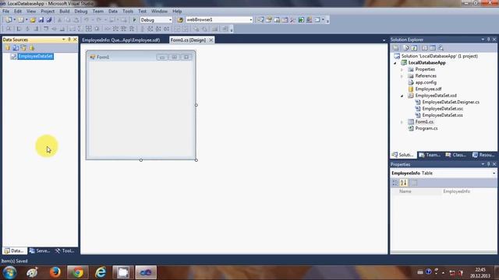Click Show All Files icon in Solution Explorer
This screenshot has width=499, height=280.
pos(406,48)
